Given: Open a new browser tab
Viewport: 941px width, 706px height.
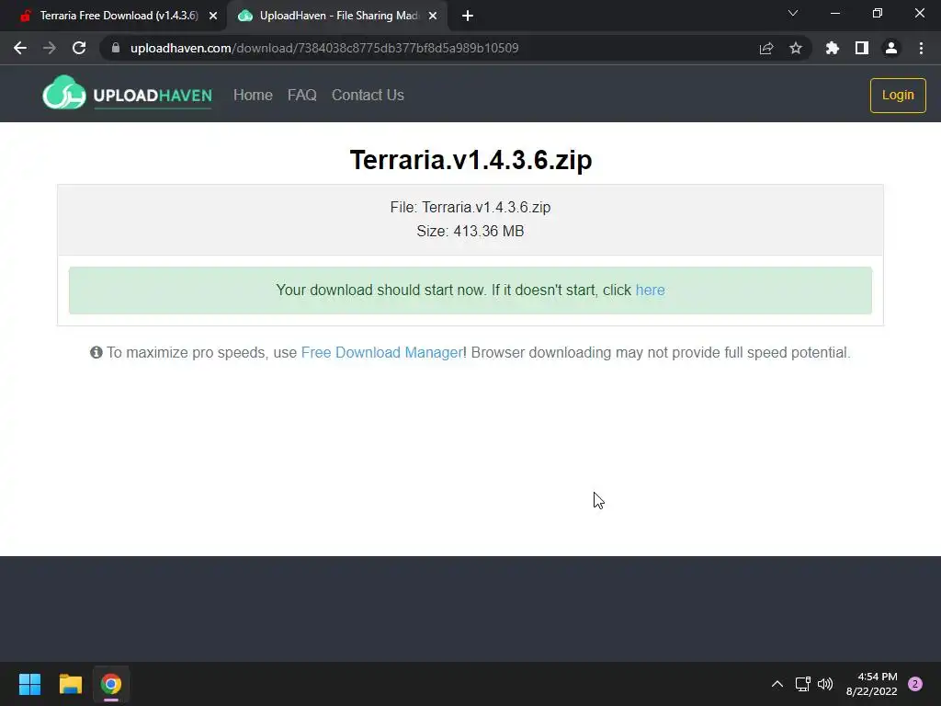Looking at the screenshot, I should pyautogui.click(x=468, y=17).
